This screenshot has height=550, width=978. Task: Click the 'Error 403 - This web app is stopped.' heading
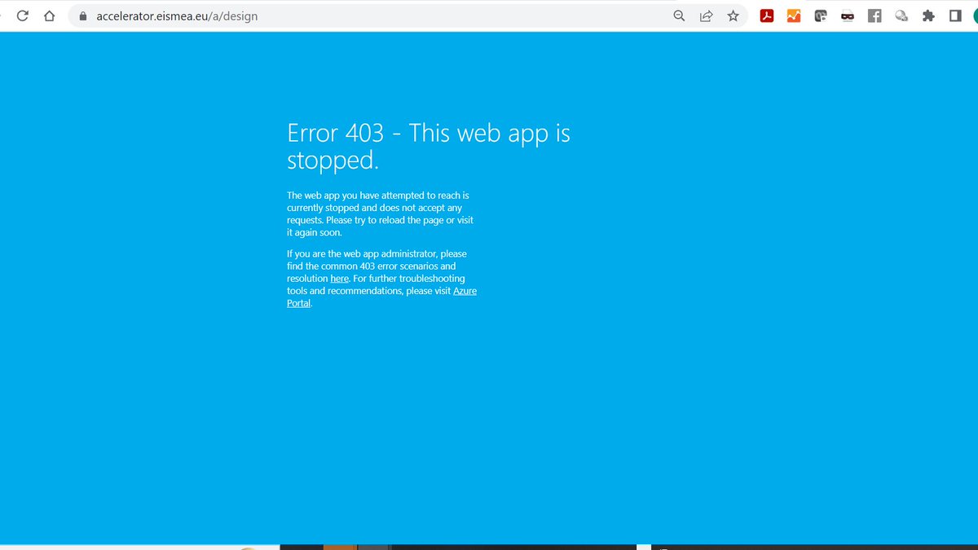coord(429,146)
